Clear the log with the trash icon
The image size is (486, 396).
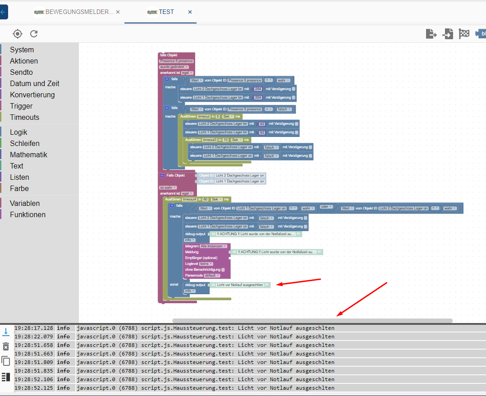(x=6, y=346)
